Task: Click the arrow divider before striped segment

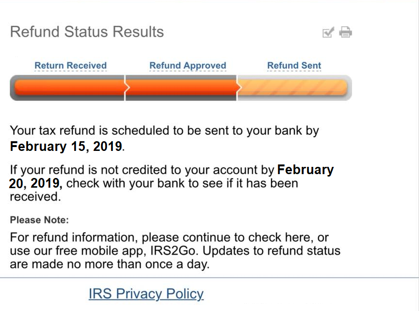Action: tap(239, 88)
